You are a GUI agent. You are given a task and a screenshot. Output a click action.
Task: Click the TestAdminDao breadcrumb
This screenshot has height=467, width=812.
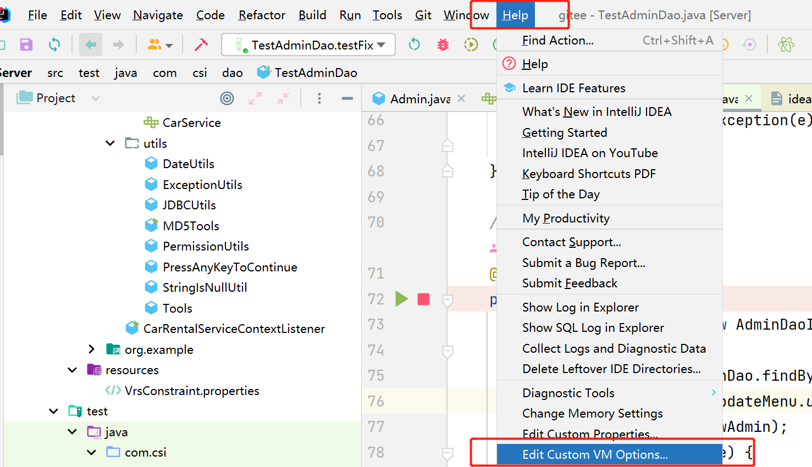(x=308, y=73)
